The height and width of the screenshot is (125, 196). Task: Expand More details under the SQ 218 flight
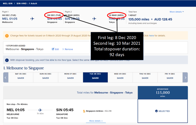96,121
